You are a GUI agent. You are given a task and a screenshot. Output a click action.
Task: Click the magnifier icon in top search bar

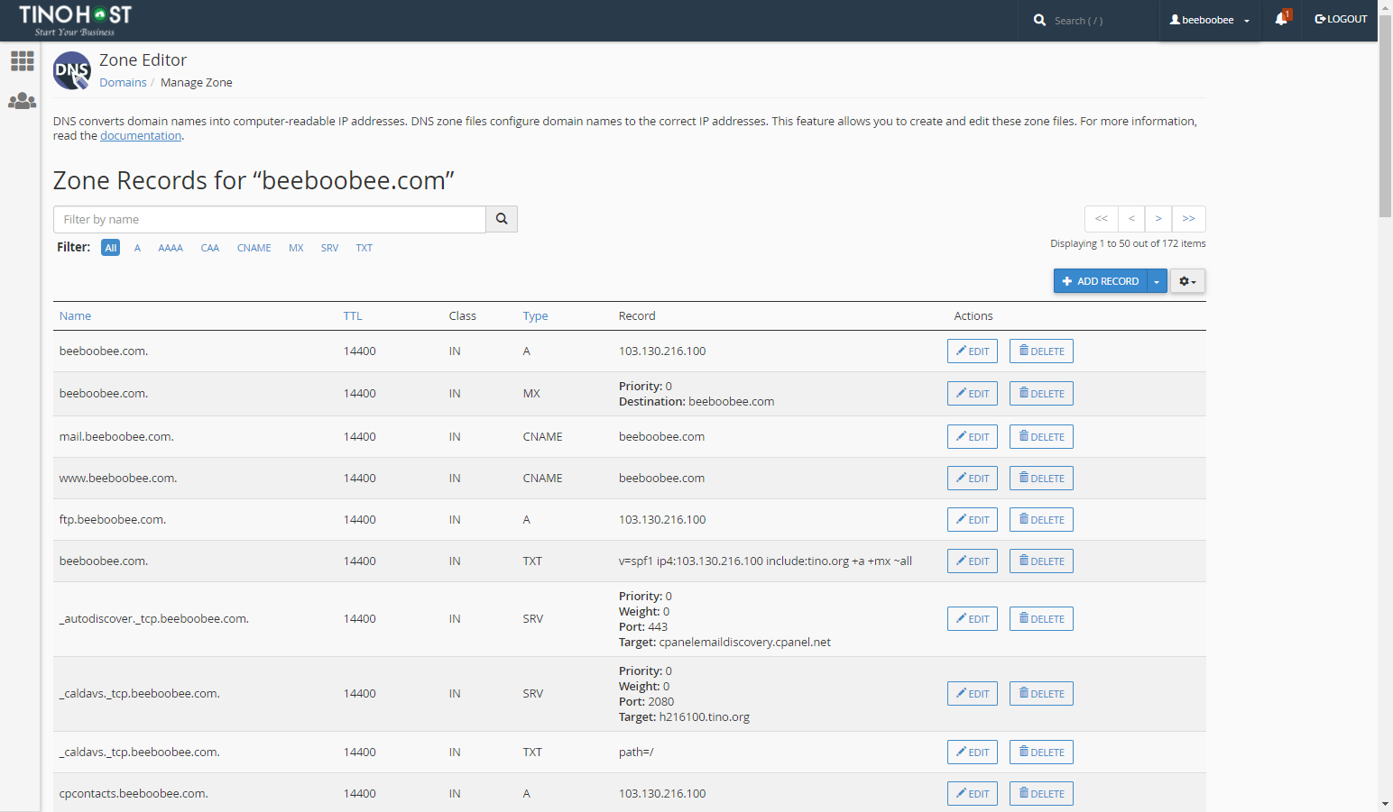point(1039,20)
